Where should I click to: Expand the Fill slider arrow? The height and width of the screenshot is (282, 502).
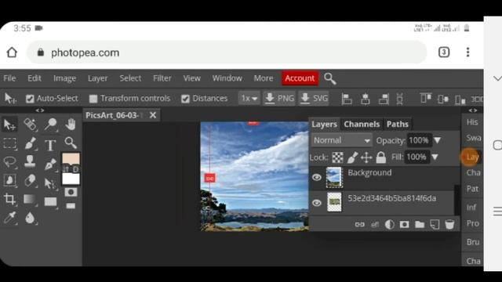(435, 157)
